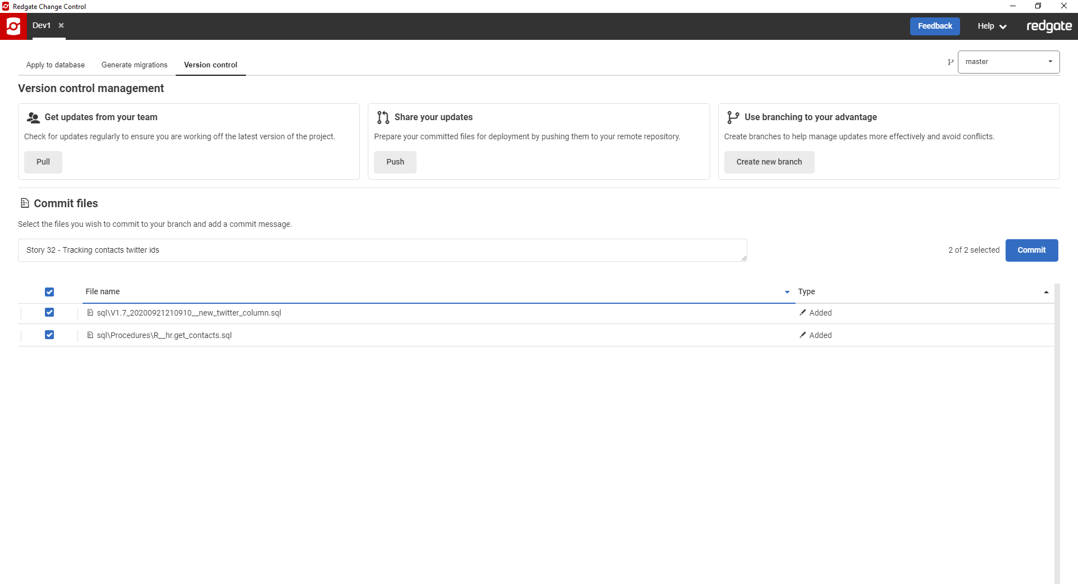Click the pull request icon in Share updates
This screenshot has width=1078, height=584.
383,117
